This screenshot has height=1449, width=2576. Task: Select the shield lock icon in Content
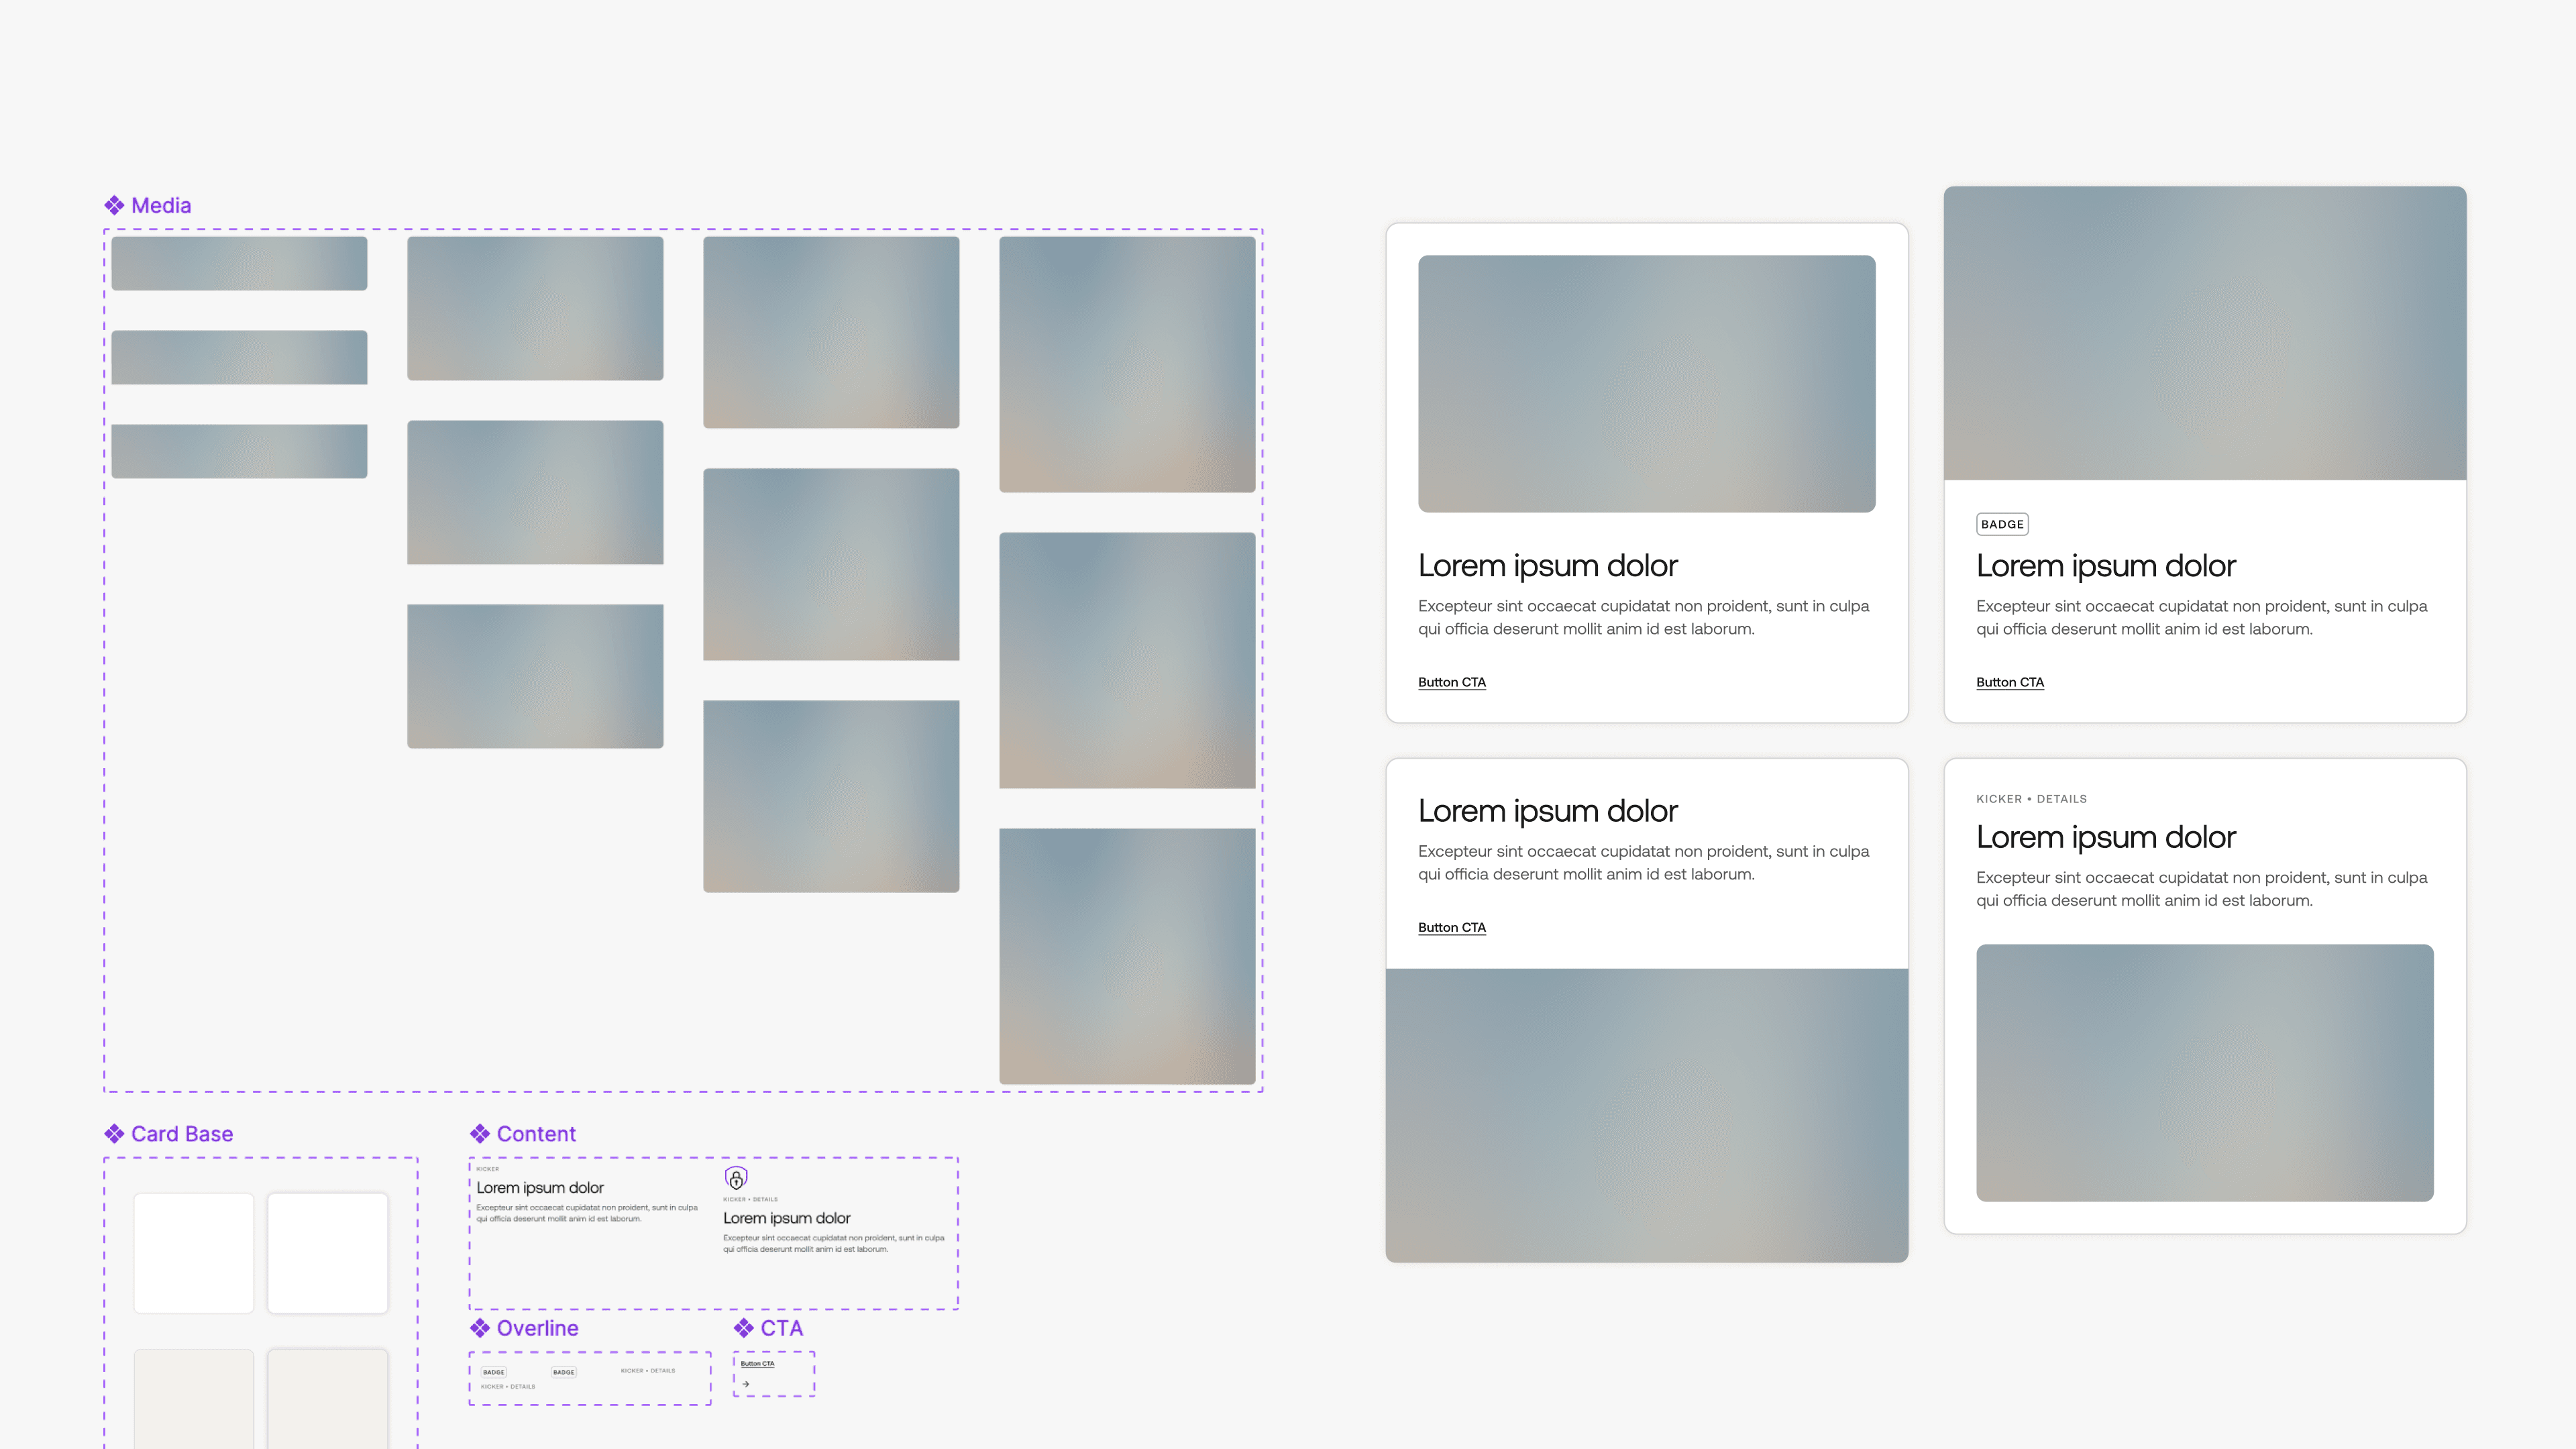point(736,1178)
